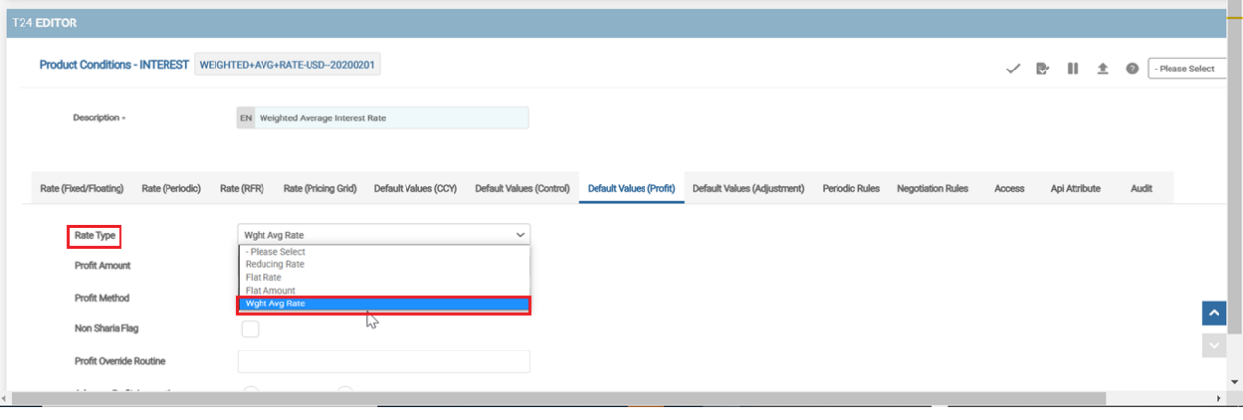1243x420 pixels.
Task: Open help via question mark icon
Action: click(1132, 69)
